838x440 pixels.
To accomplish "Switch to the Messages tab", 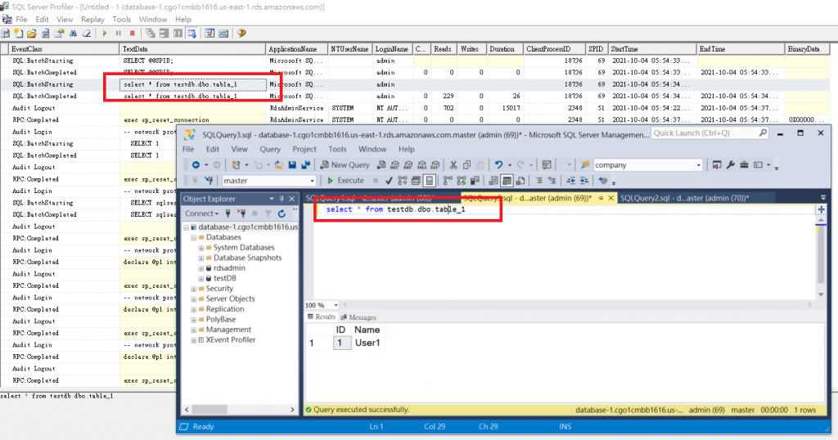I will (x=358, y=317).
